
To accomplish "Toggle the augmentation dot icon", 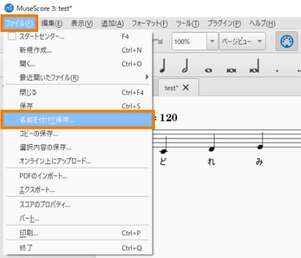I will pos(277,71).
